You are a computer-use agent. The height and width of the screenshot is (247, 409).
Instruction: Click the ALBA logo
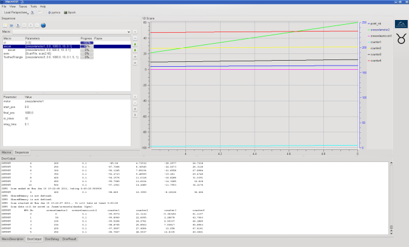click(x=401, y=24)
